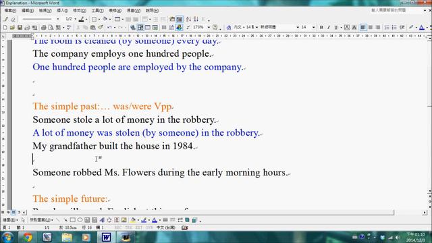Pick the drawing toolbar fill color bucket
This screenshot has height=243, width=432.
(133, 220)
